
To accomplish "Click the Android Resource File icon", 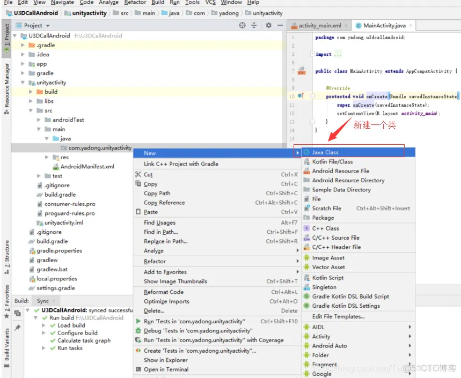I will coord(306,171).
